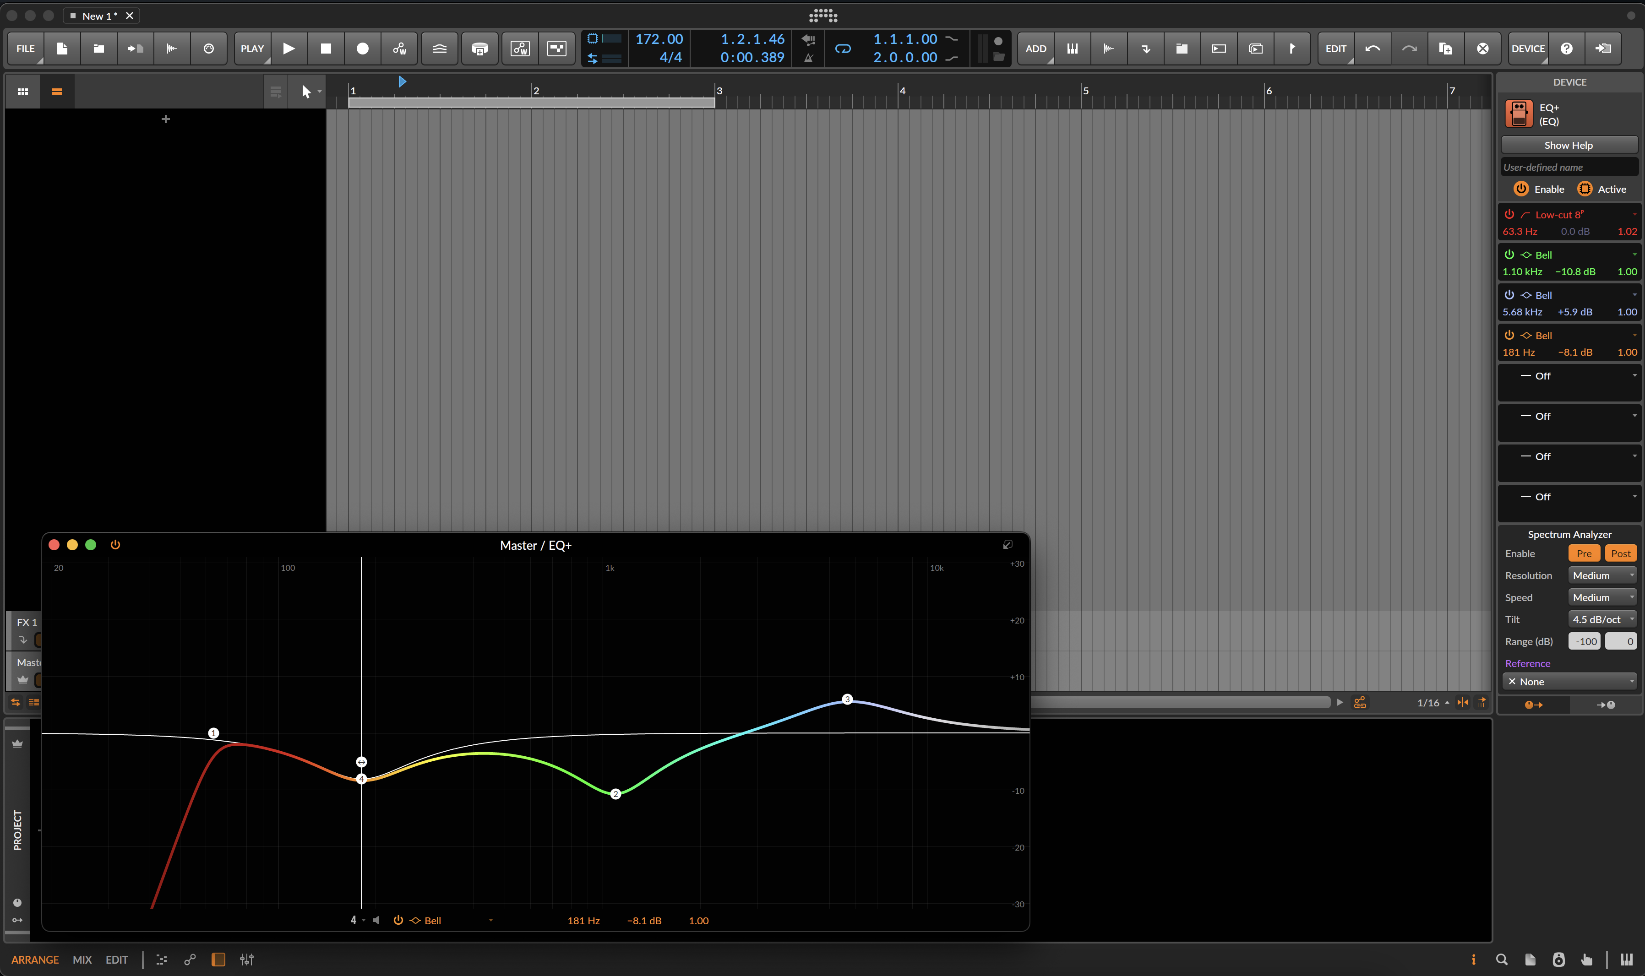Click the add track plus icon
The image size is (1645, 976).
(166, 119)
